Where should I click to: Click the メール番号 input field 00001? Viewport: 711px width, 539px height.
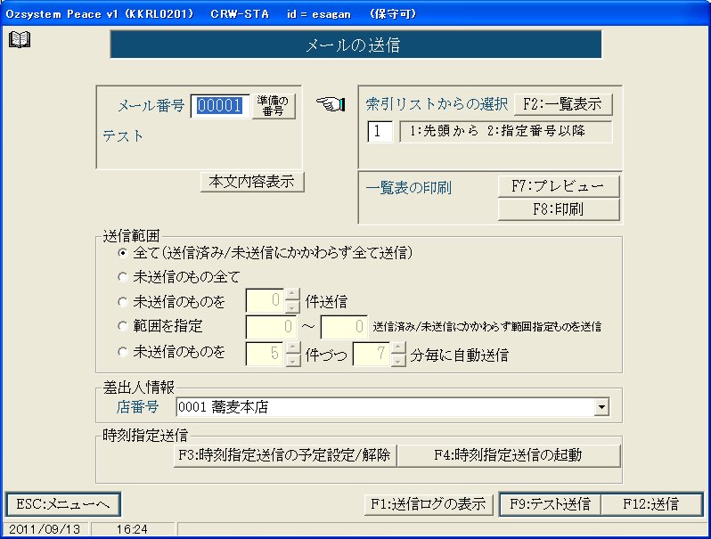tap(220, 106)
